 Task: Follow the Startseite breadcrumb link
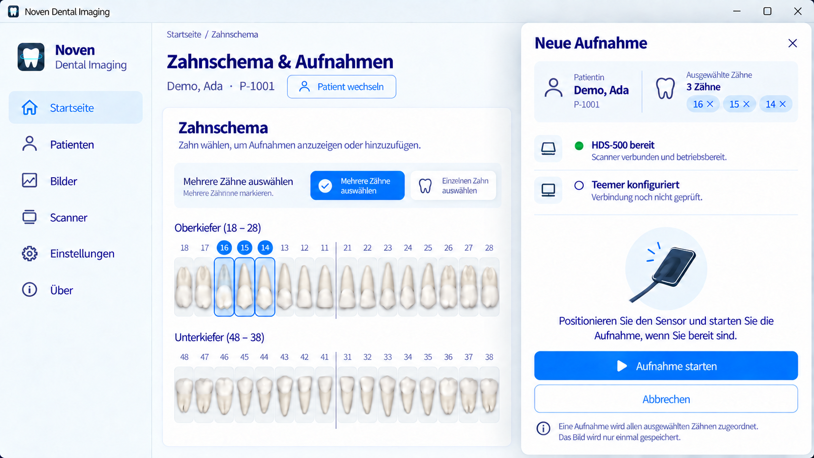(184, 35)
